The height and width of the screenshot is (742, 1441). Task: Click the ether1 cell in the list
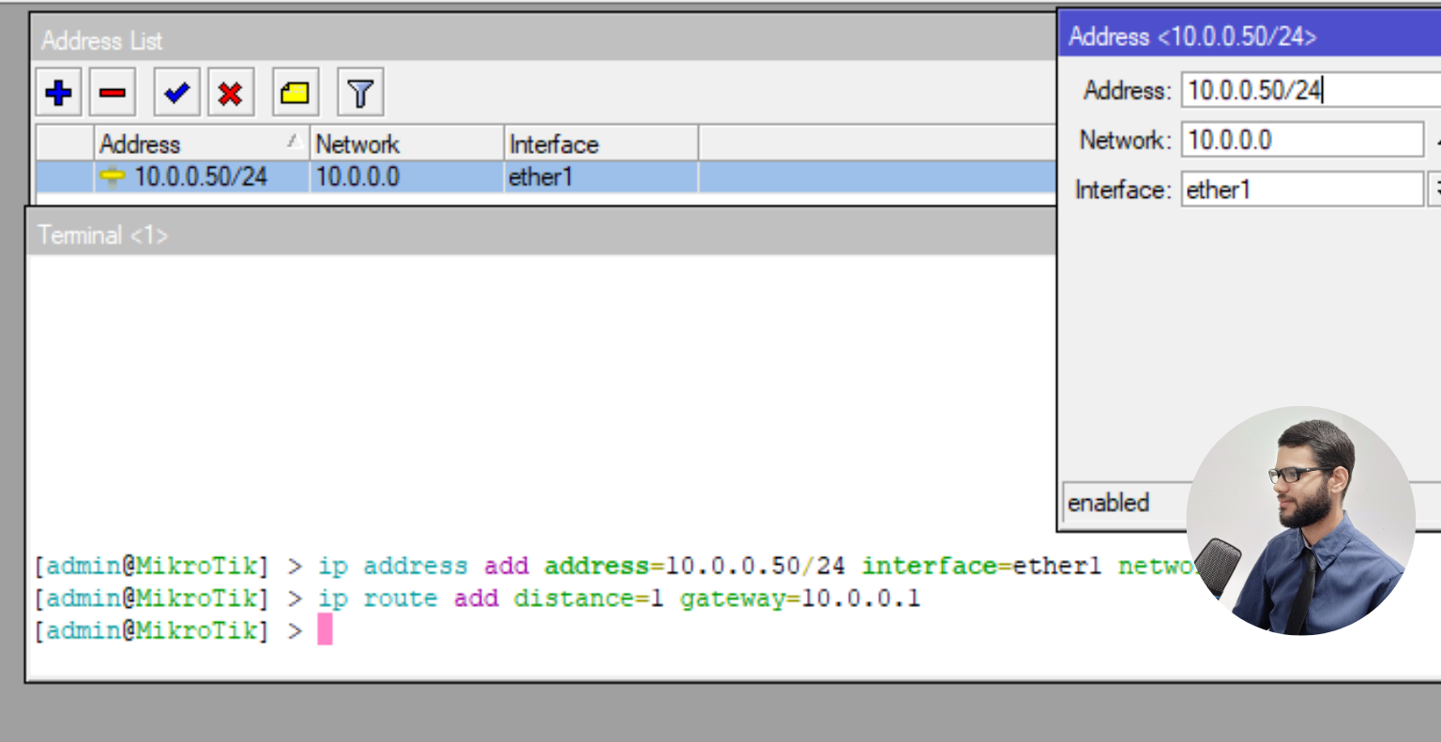tap(540, 176)
